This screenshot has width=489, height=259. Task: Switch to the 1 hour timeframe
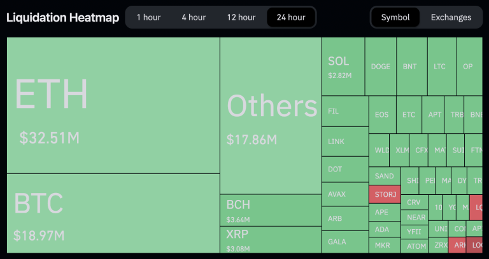pos(148,17)
